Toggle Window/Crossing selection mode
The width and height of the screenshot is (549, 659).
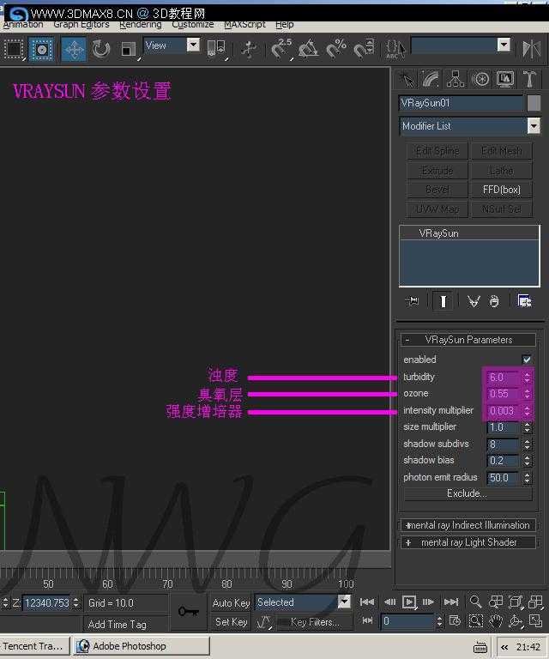tap(41, 49)
